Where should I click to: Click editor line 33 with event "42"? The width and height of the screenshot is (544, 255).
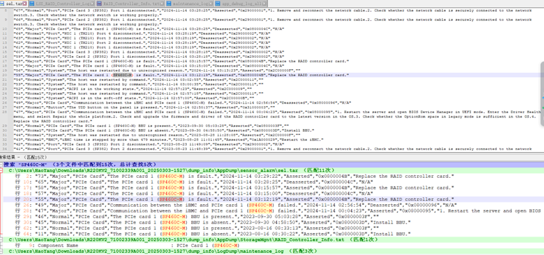[x=150, y=144]
